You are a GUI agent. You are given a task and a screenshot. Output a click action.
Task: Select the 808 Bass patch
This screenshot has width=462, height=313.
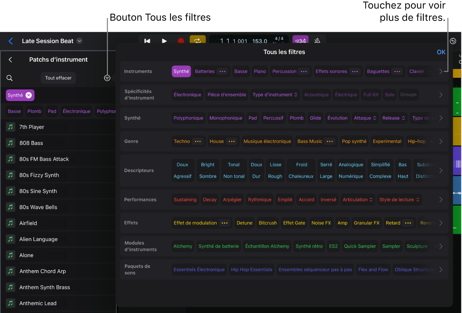click(x=31, y=143)
